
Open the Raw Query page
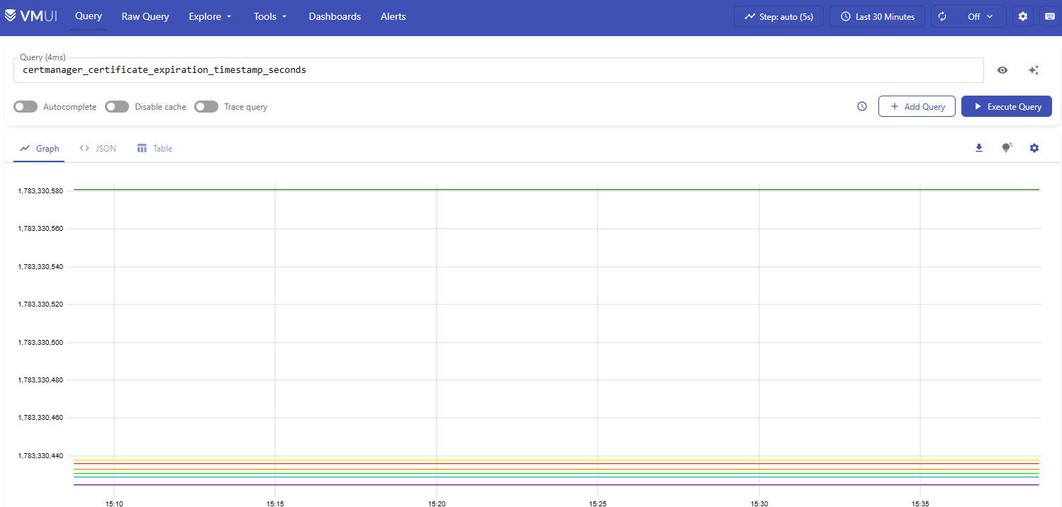click(145, 16)
